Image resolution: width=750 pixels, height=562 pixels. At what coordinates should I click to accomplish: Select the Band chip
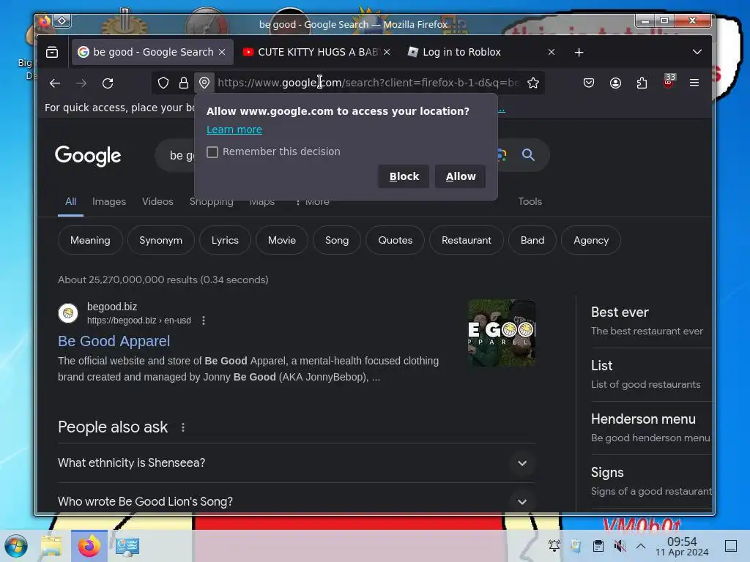[532, 240]
